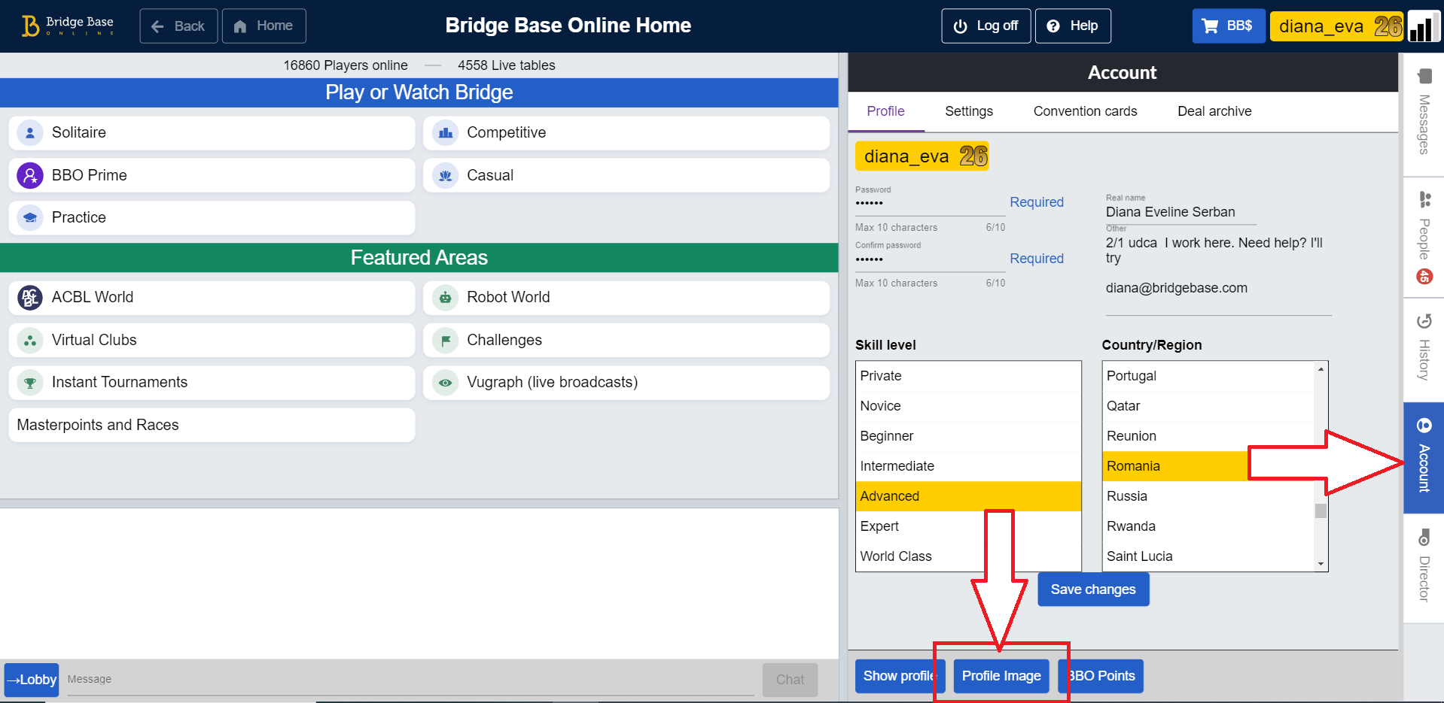Open the Convention cards tab

coord(1085,111)
